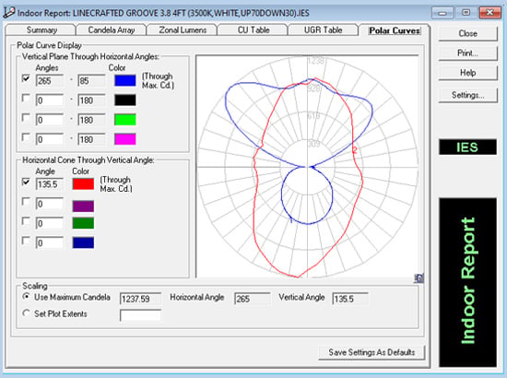The width and height of the screenshot is (507, 378).
Task: Click the small icon below polar chart corner
Action: (x=419, y=278)
